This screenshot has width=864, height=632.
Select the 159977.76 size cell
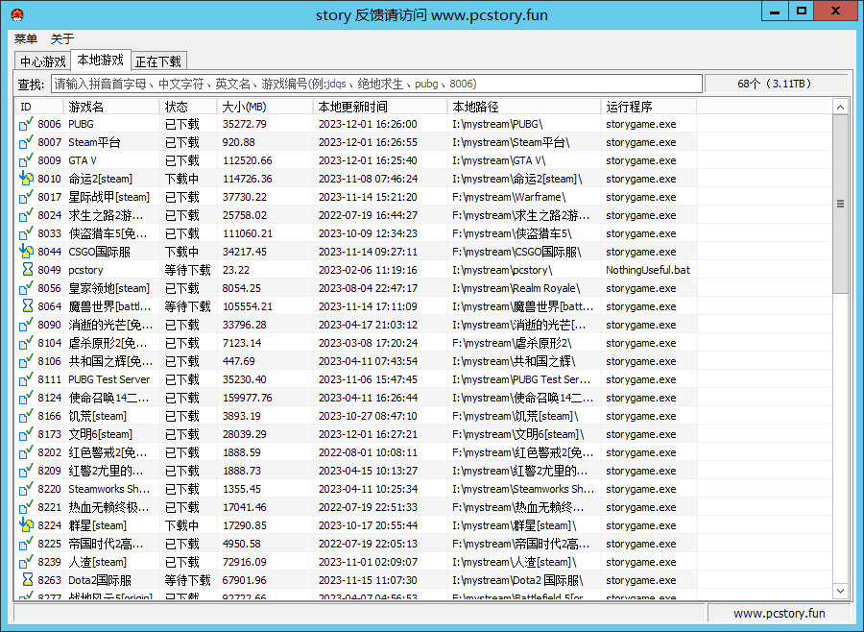(248, 398)
